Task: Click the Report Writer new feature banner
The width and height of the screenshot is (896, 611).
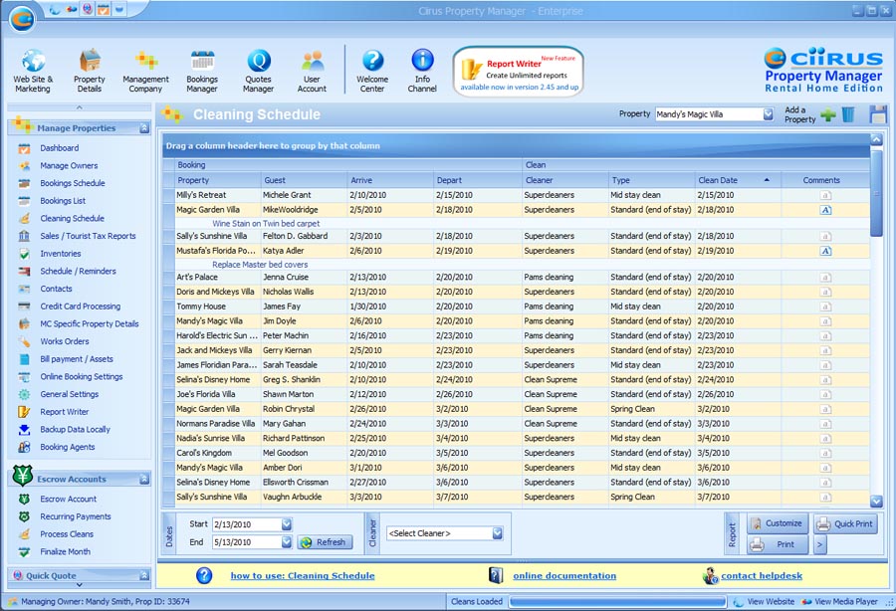Action: point(519,72)
